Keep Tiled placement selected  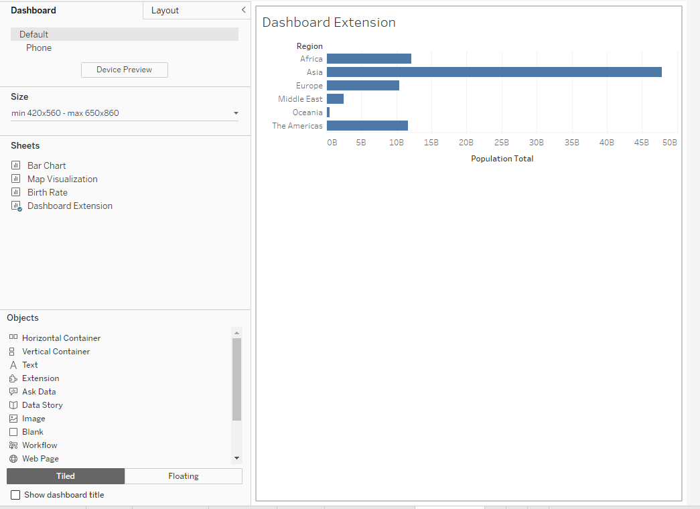click(65, 476)
